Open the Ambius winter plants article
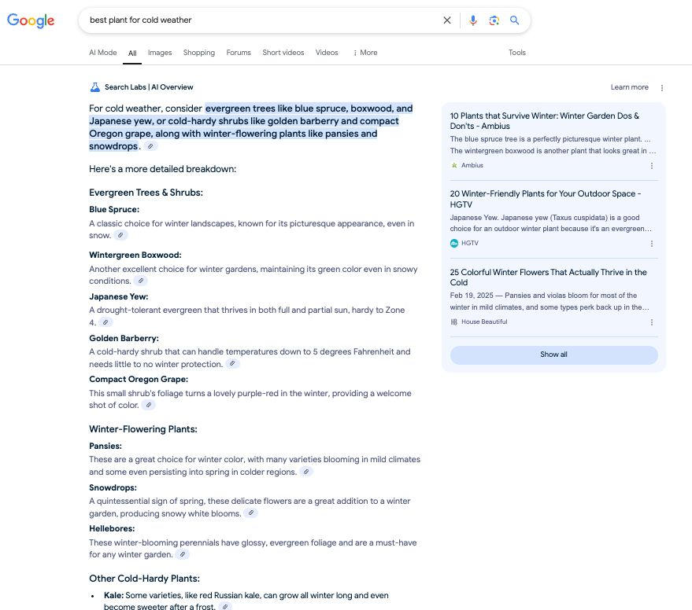The image size is (692, 610). (545, 121)
